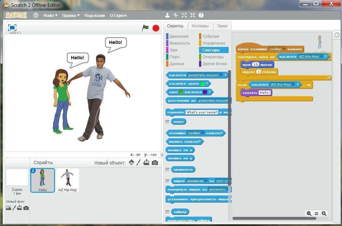Open the 'Файл' menu dropdown
The width and height of the screenshot is (342, 226).
tap(50, 16)
